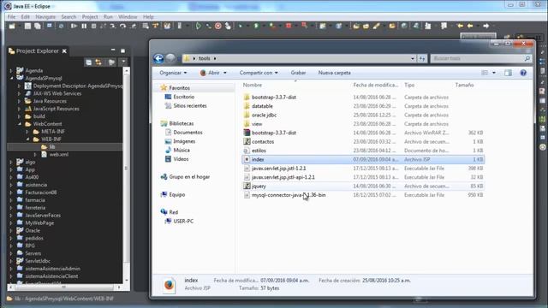
Task: Open the Organizar dropdown
Action: 173,73
